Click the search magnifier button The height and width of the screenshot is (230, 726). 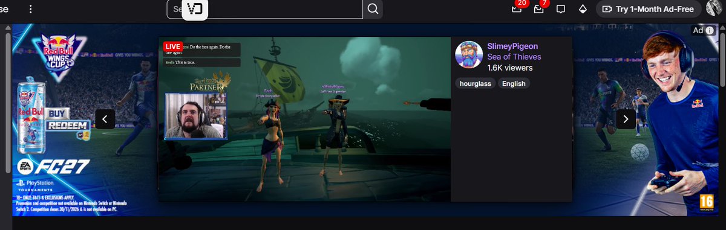[x=373, y=9]
